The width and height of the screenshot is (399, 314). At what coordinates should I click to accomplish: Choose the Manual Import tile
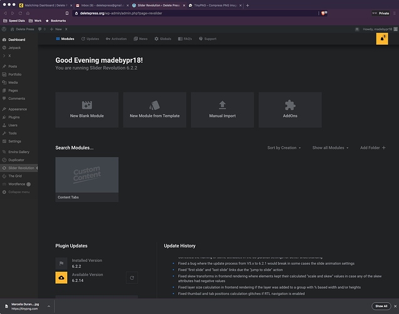(x=222, y=109)
